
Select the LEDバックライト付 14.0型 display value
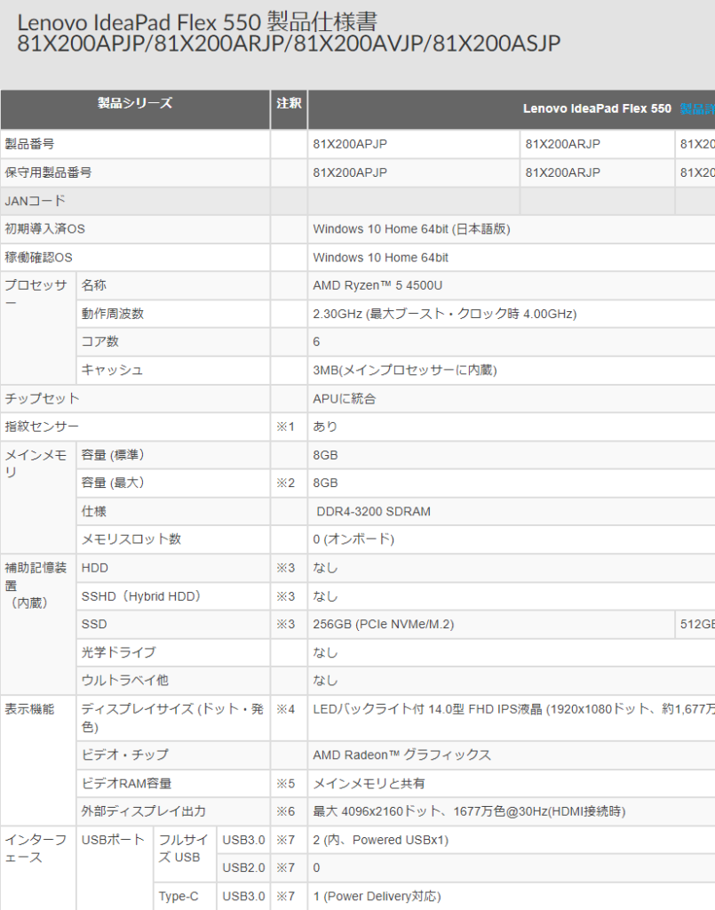513,709
